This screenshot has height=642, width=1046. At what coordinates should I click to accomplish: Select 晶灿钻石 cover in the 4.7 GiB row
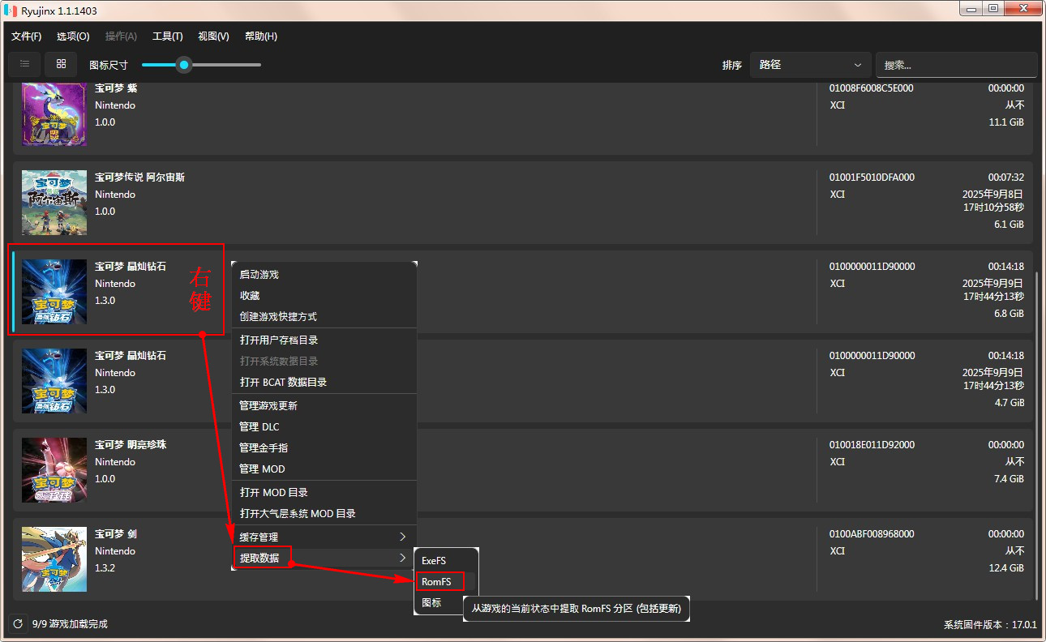click(x=54, y=381)
